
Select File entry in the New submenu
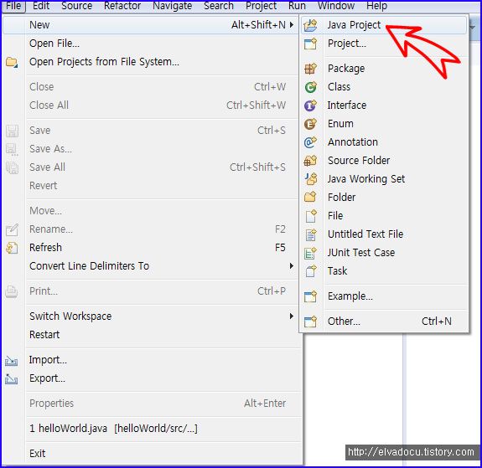(384, 216)
